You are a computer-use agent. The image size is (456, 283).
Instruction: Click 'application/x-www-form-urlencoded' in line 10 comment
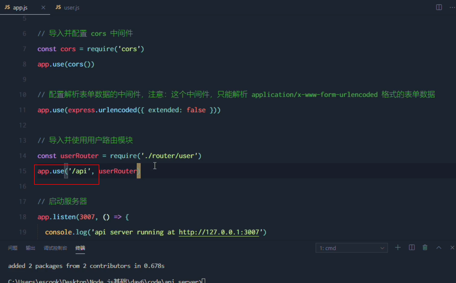point(314,95)
